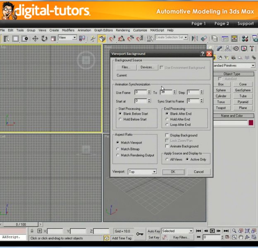Image resolution: width=258 pixels, height=248 pixels.
Task: Open the reference coordinate View dropdown
Action: [67, 38]
